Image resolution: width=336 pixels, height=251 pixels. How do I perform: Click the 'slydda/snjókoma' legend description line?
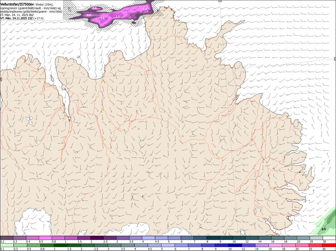(31, 12)
